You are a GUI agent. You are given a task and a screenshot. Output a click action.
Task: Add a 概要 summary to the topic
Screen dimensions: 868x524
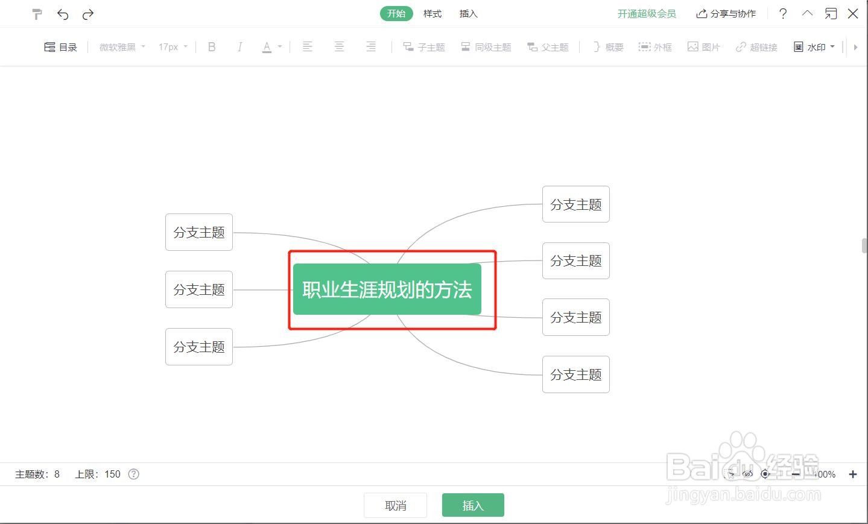(x=606, y=46)
